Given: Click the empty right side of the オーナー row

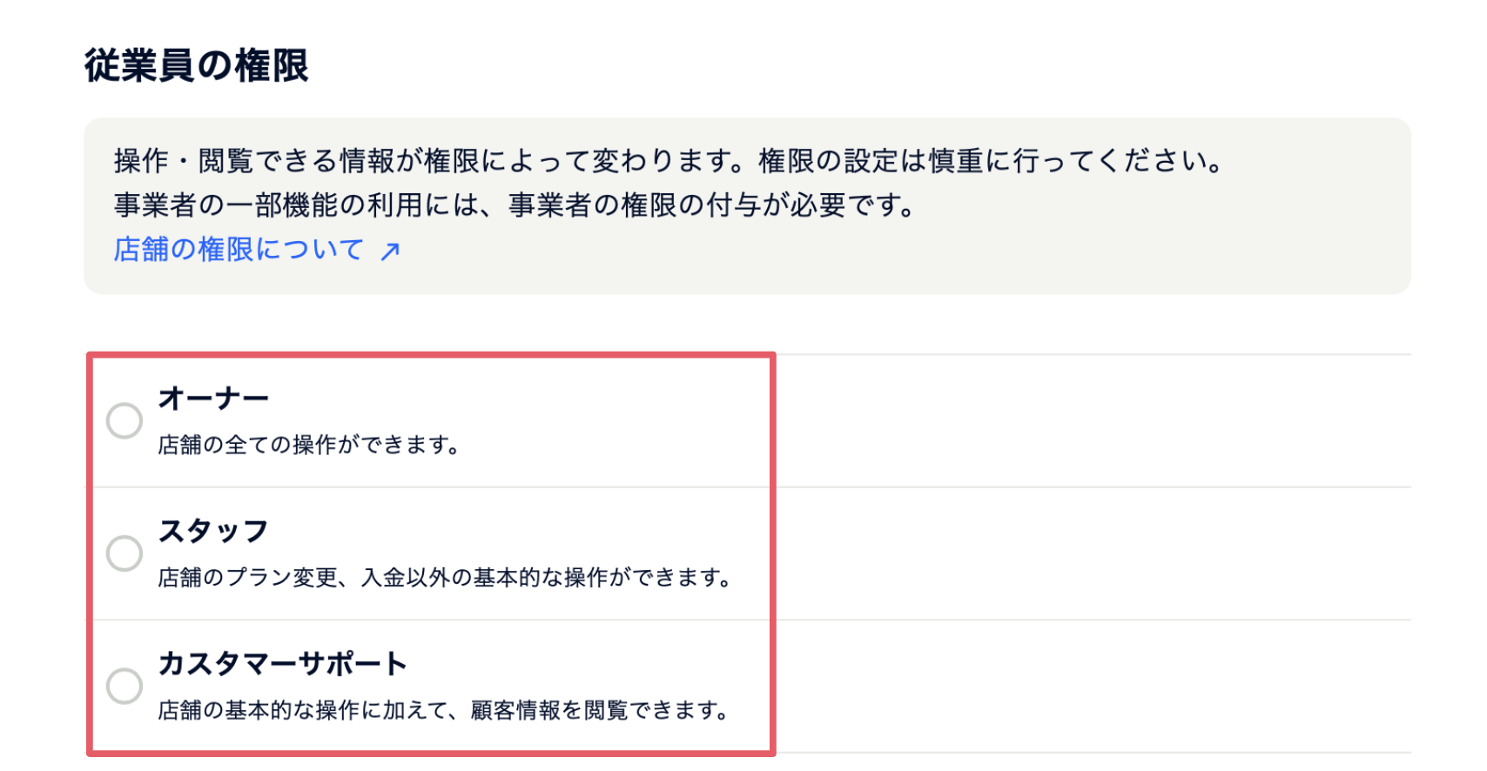Looking at the screenshot, I should [x=1088, y=421].
